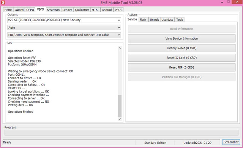Select the Service actions tab
Image resolution: width=243 pixels, height=148 pixels.
click(132, 19)
